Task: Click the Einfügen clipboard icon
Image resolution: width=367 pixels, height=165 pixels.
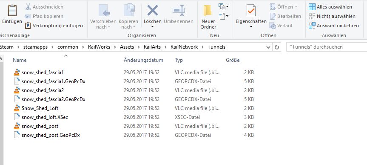Action: tap(12, 11)
